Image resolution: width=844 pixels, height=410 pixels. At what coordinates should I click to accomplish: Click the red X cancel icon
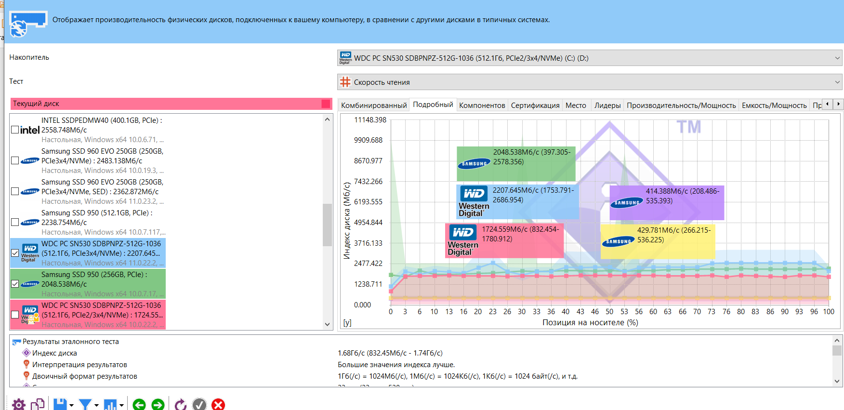point(218,404)
